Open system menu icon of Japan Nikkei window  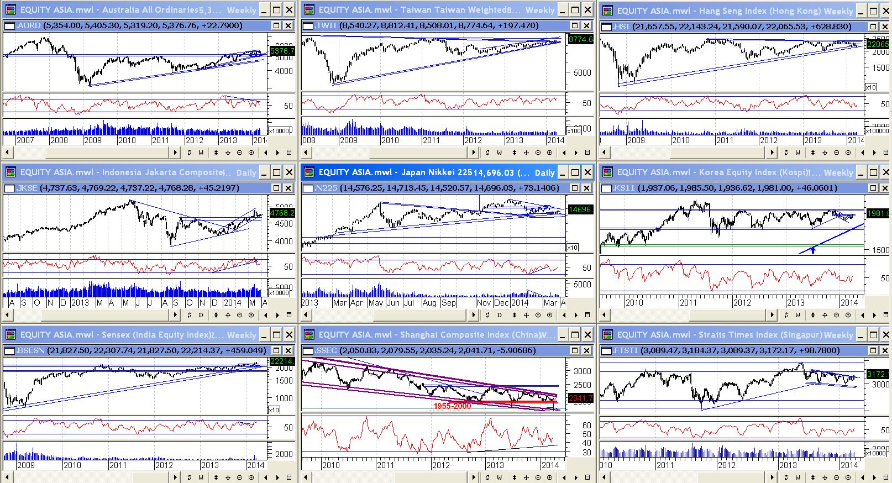tap(309, 172)
